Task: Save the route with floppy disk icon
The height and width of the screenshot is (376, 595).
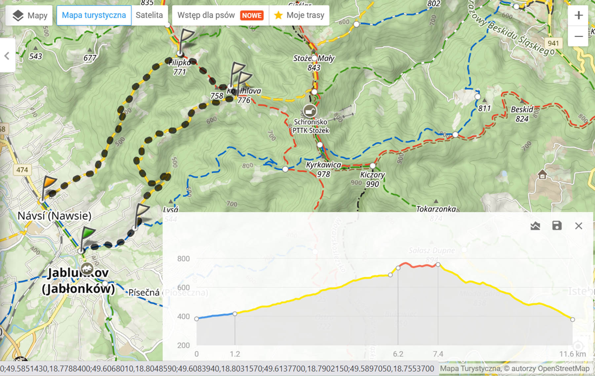Action: 557,226
